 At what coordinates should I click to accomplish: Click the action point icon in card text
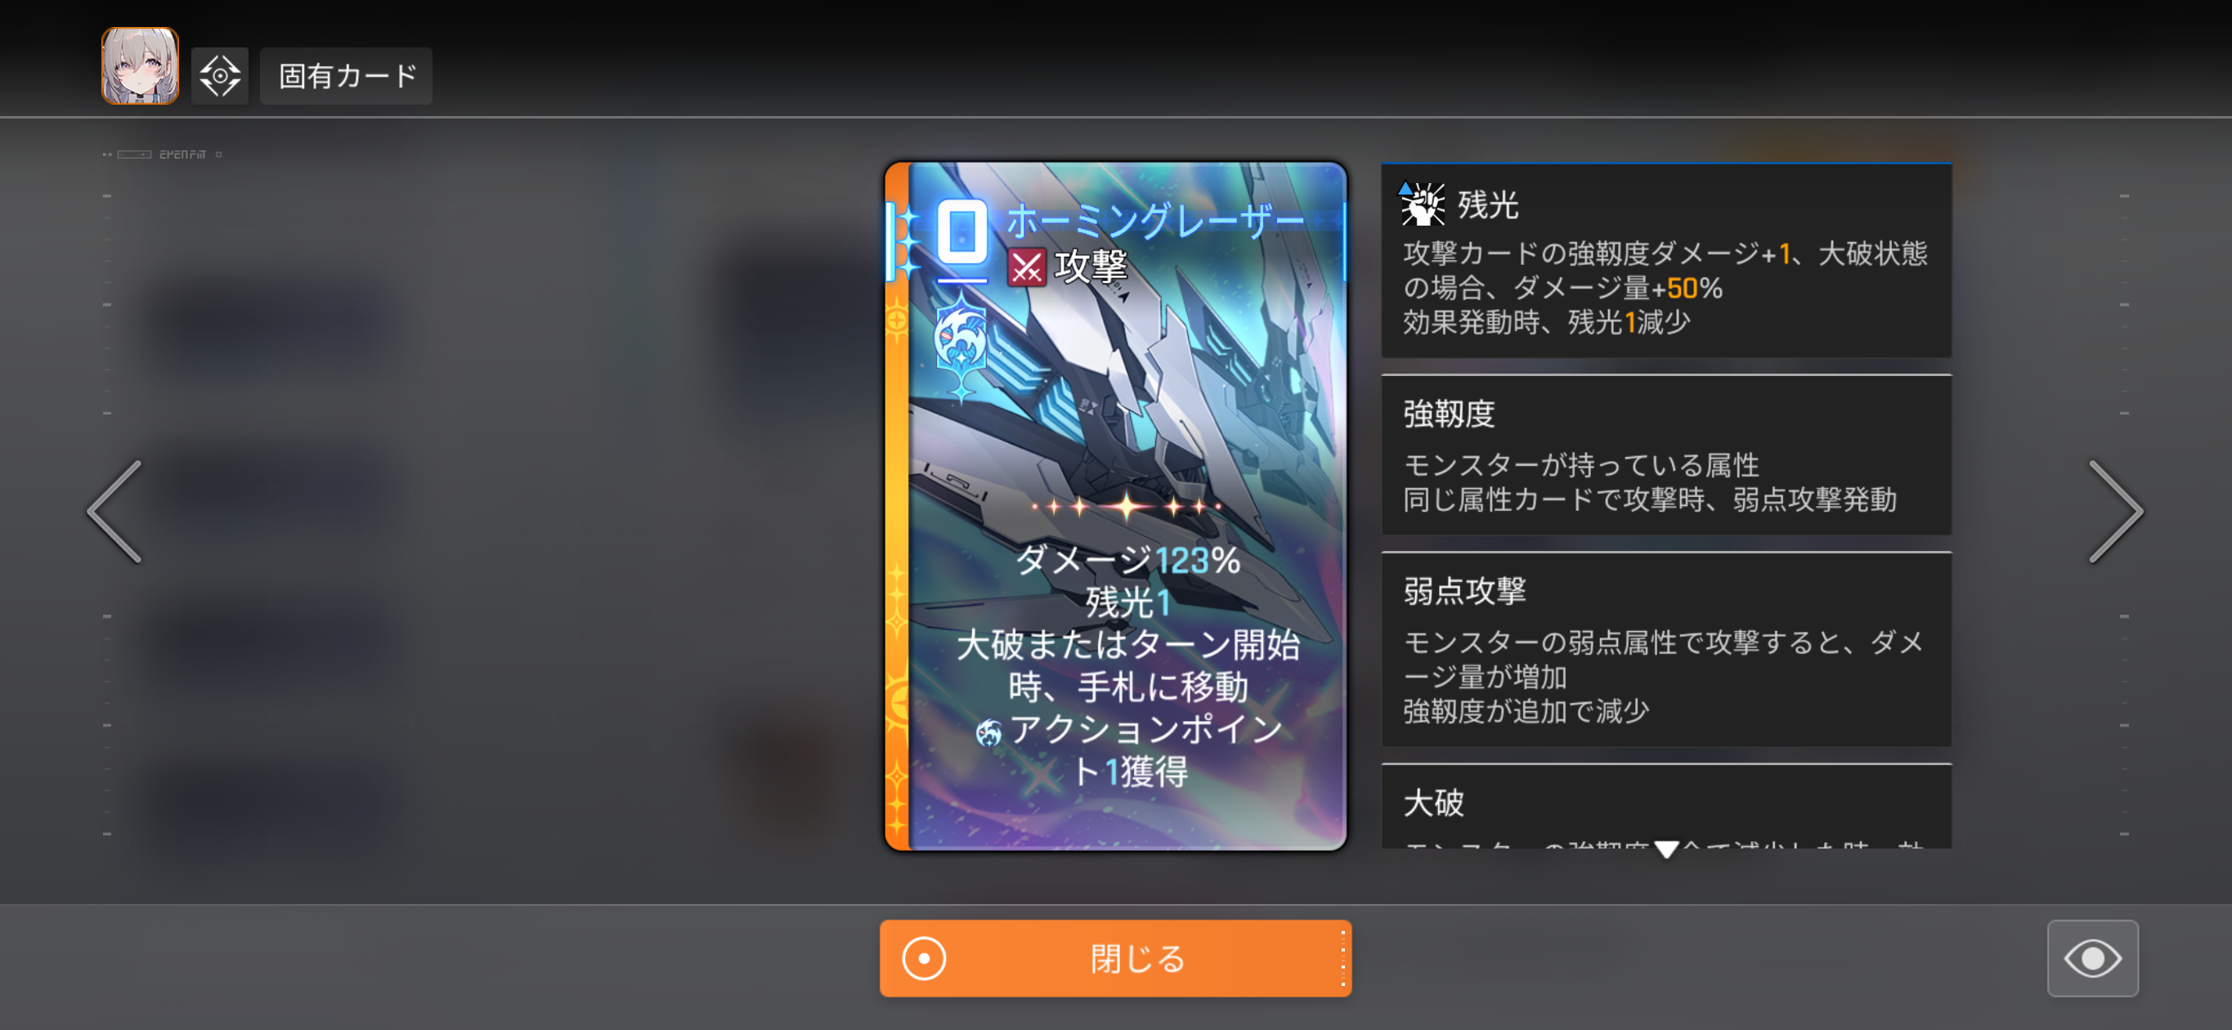point(988,733)
